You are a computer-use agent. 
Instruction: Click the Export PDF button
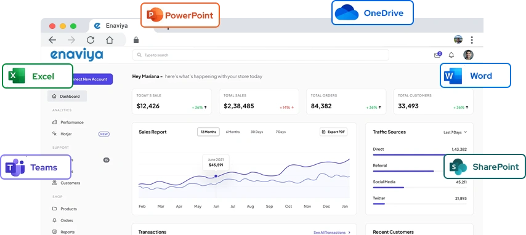[333, 132]
